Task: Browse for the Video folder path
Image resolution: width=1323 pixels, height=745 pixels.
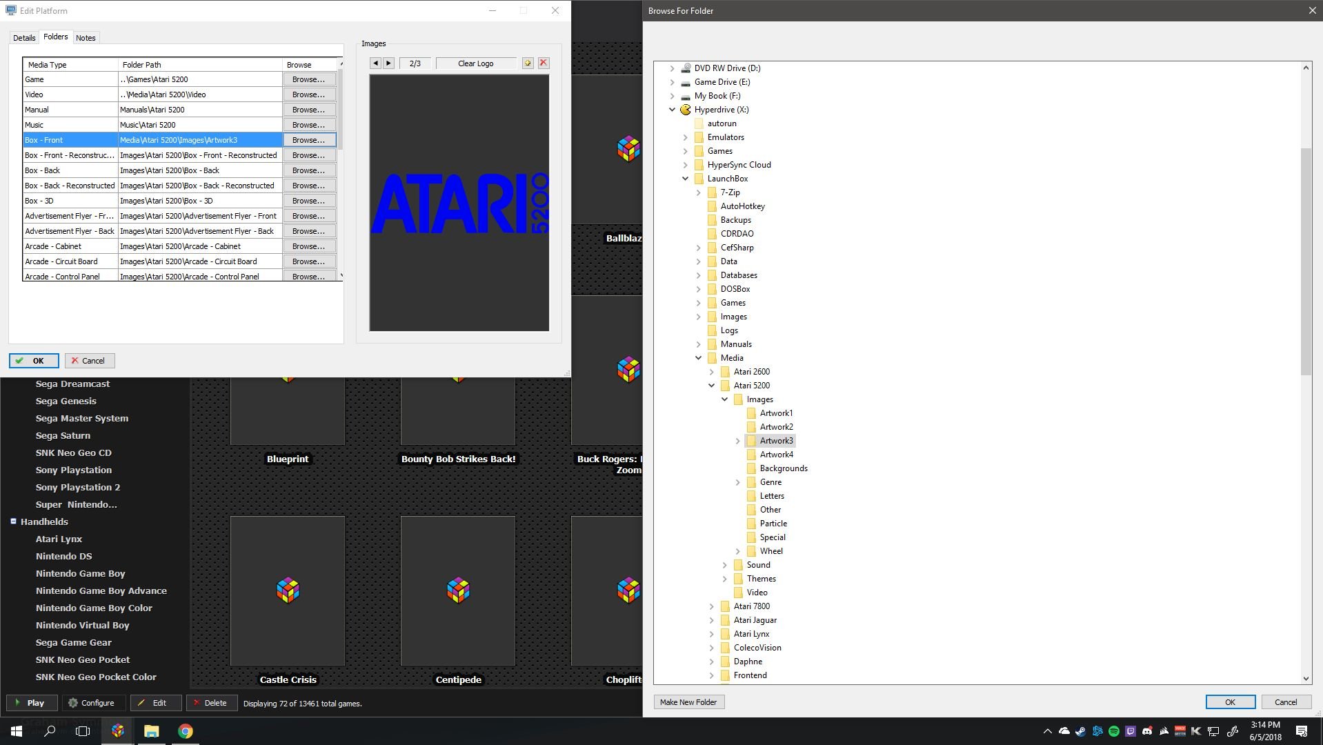Action: point(308,95)
